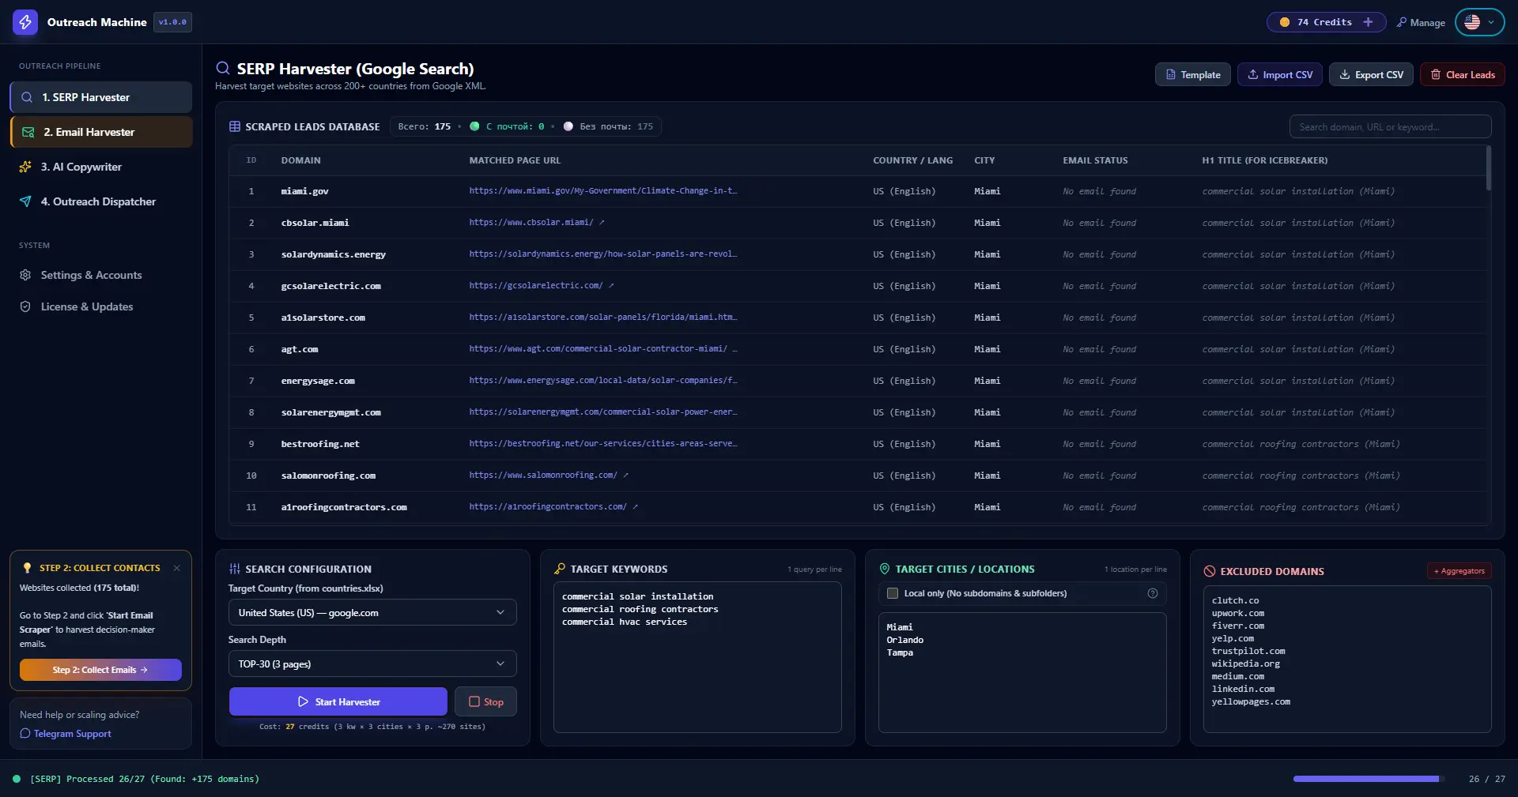Viewport: 1518px width, 797px height.
Task: Click into Excluded Domains textarea
Action: point(1347,659)
